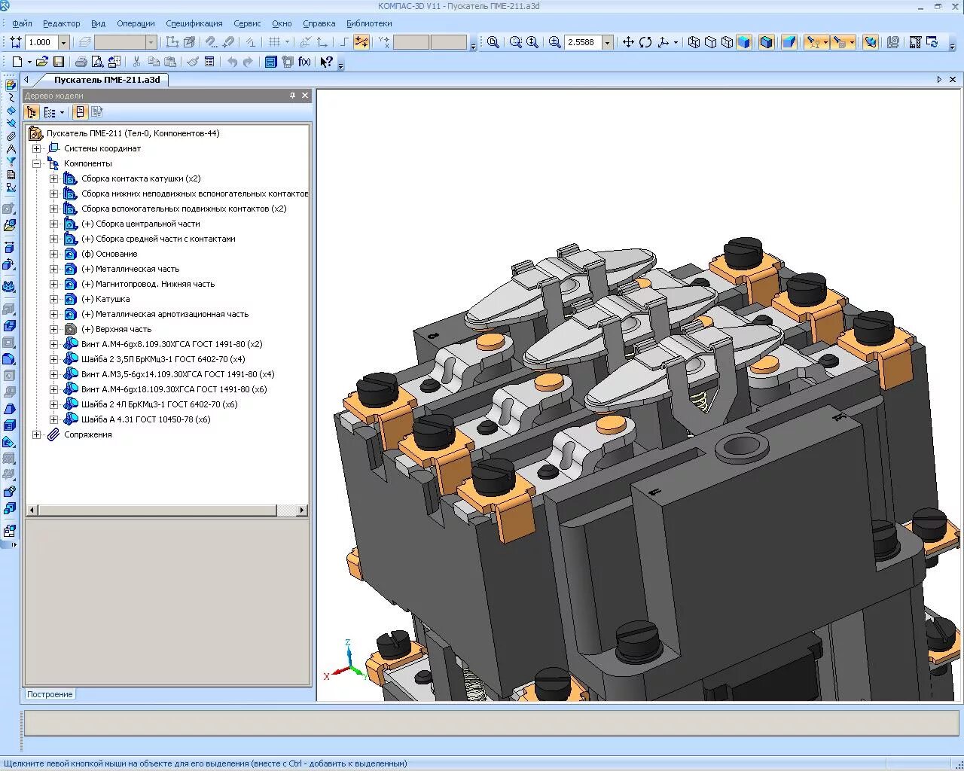964x771 pixels.
Task: Select (+) Магнитопровод. Нижняя часть
Action: (x=148, y=284)
